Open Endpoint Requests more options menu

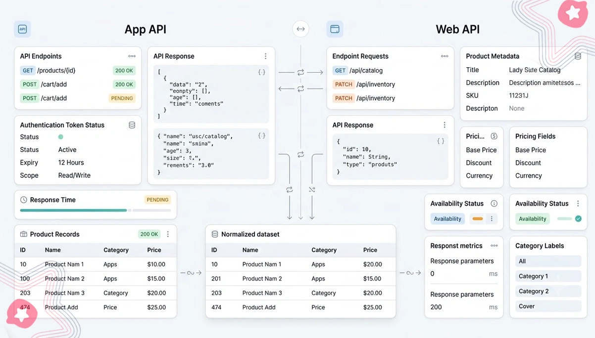click(445, 56)
